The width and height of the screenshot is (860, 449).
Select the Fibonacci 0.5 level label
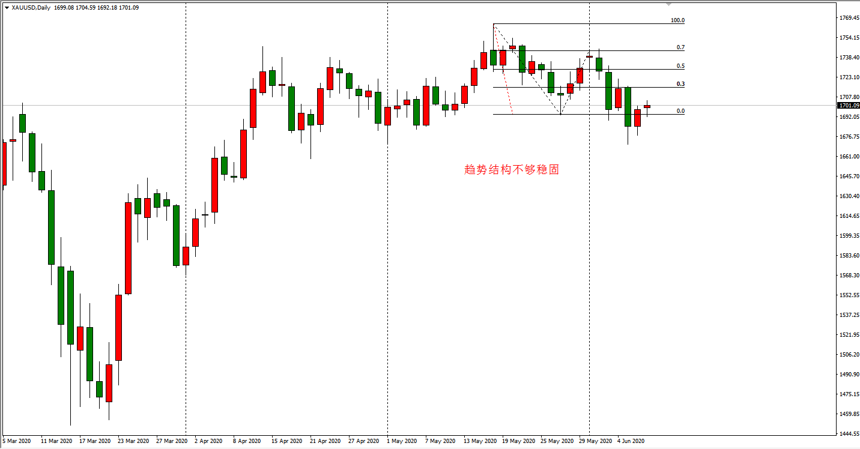coord(680,66)
